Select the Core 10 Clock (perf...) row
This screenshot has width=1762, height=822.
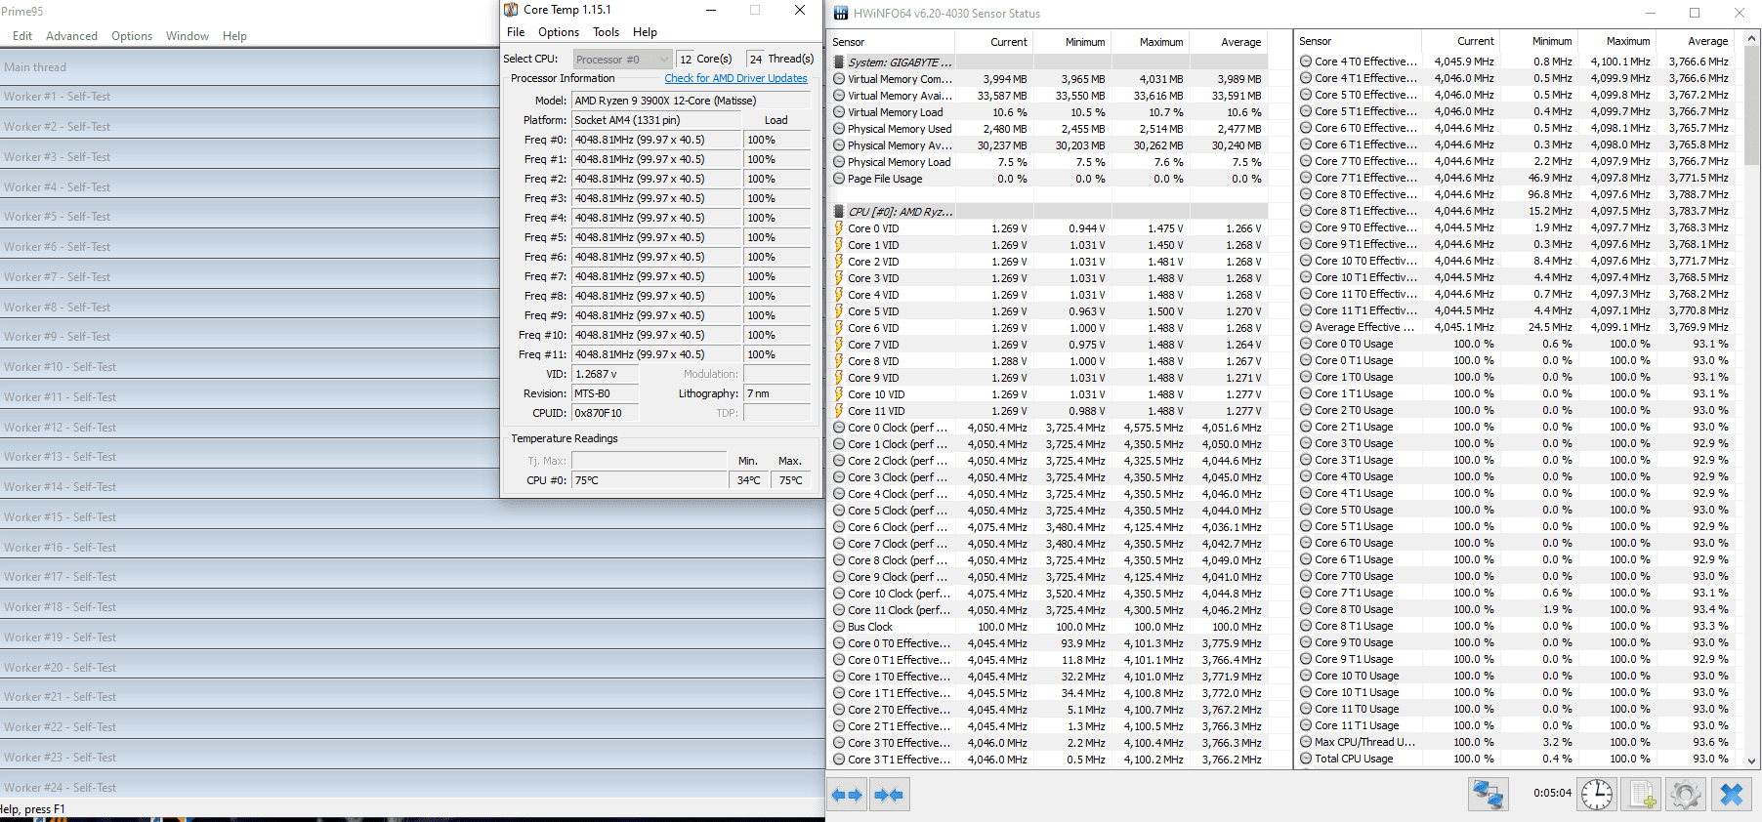coord(1048,594)
